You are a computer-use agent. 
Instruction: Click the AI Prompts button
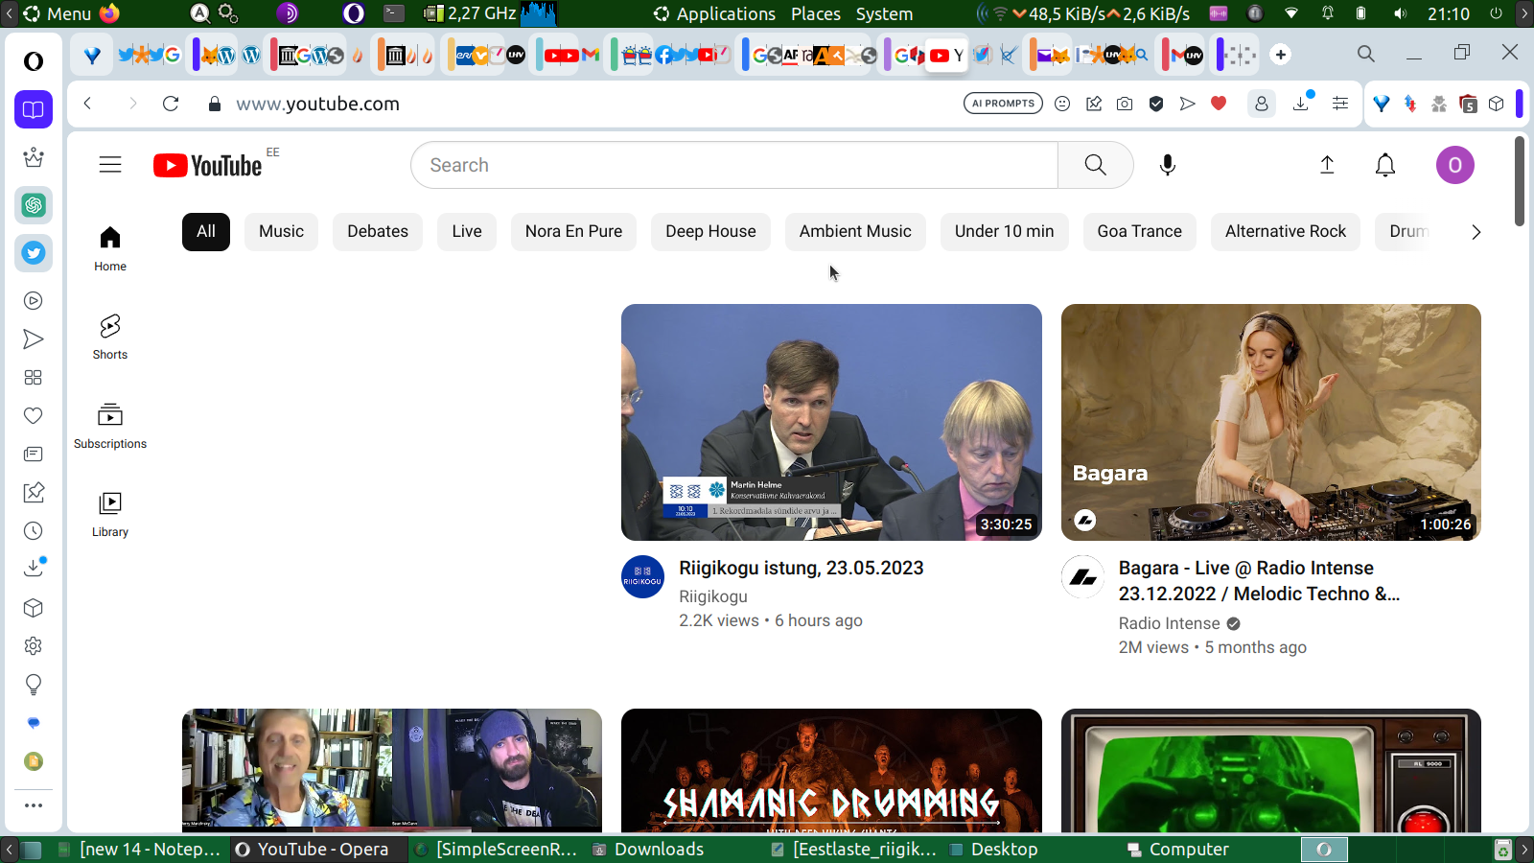[x=1003, y=104]
